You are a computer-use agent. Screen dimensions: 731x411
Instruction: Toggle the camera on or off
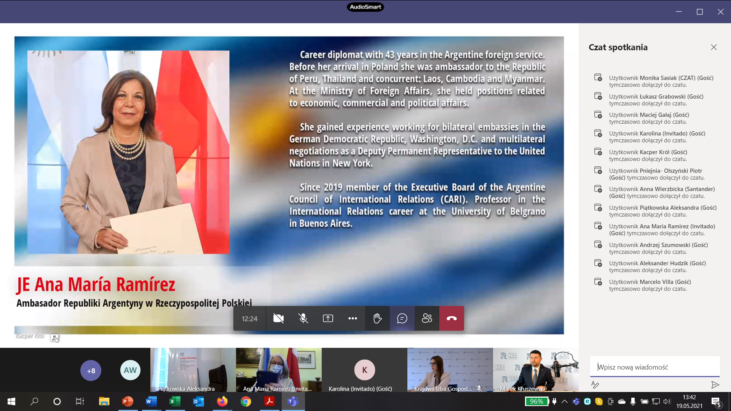point(278,319)
